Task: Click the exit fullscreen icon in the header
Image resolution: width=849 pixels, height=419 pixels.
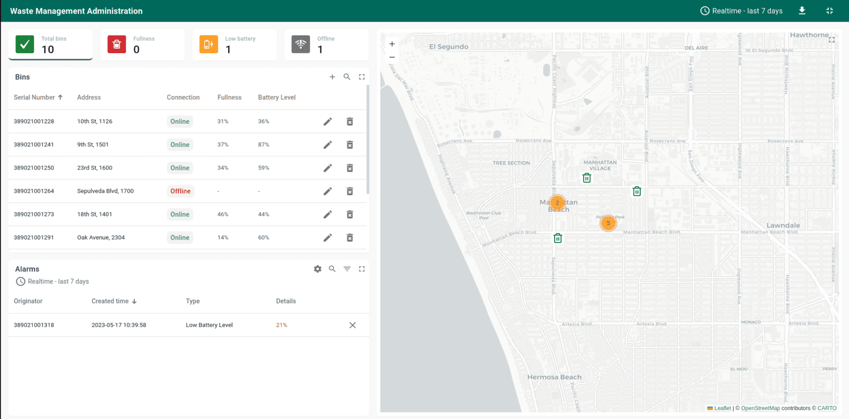Action: point(829,10)
